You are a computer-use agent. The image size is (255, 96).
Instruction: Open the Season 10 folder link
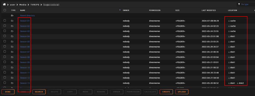pyautogui.click(x=25, y=67)
